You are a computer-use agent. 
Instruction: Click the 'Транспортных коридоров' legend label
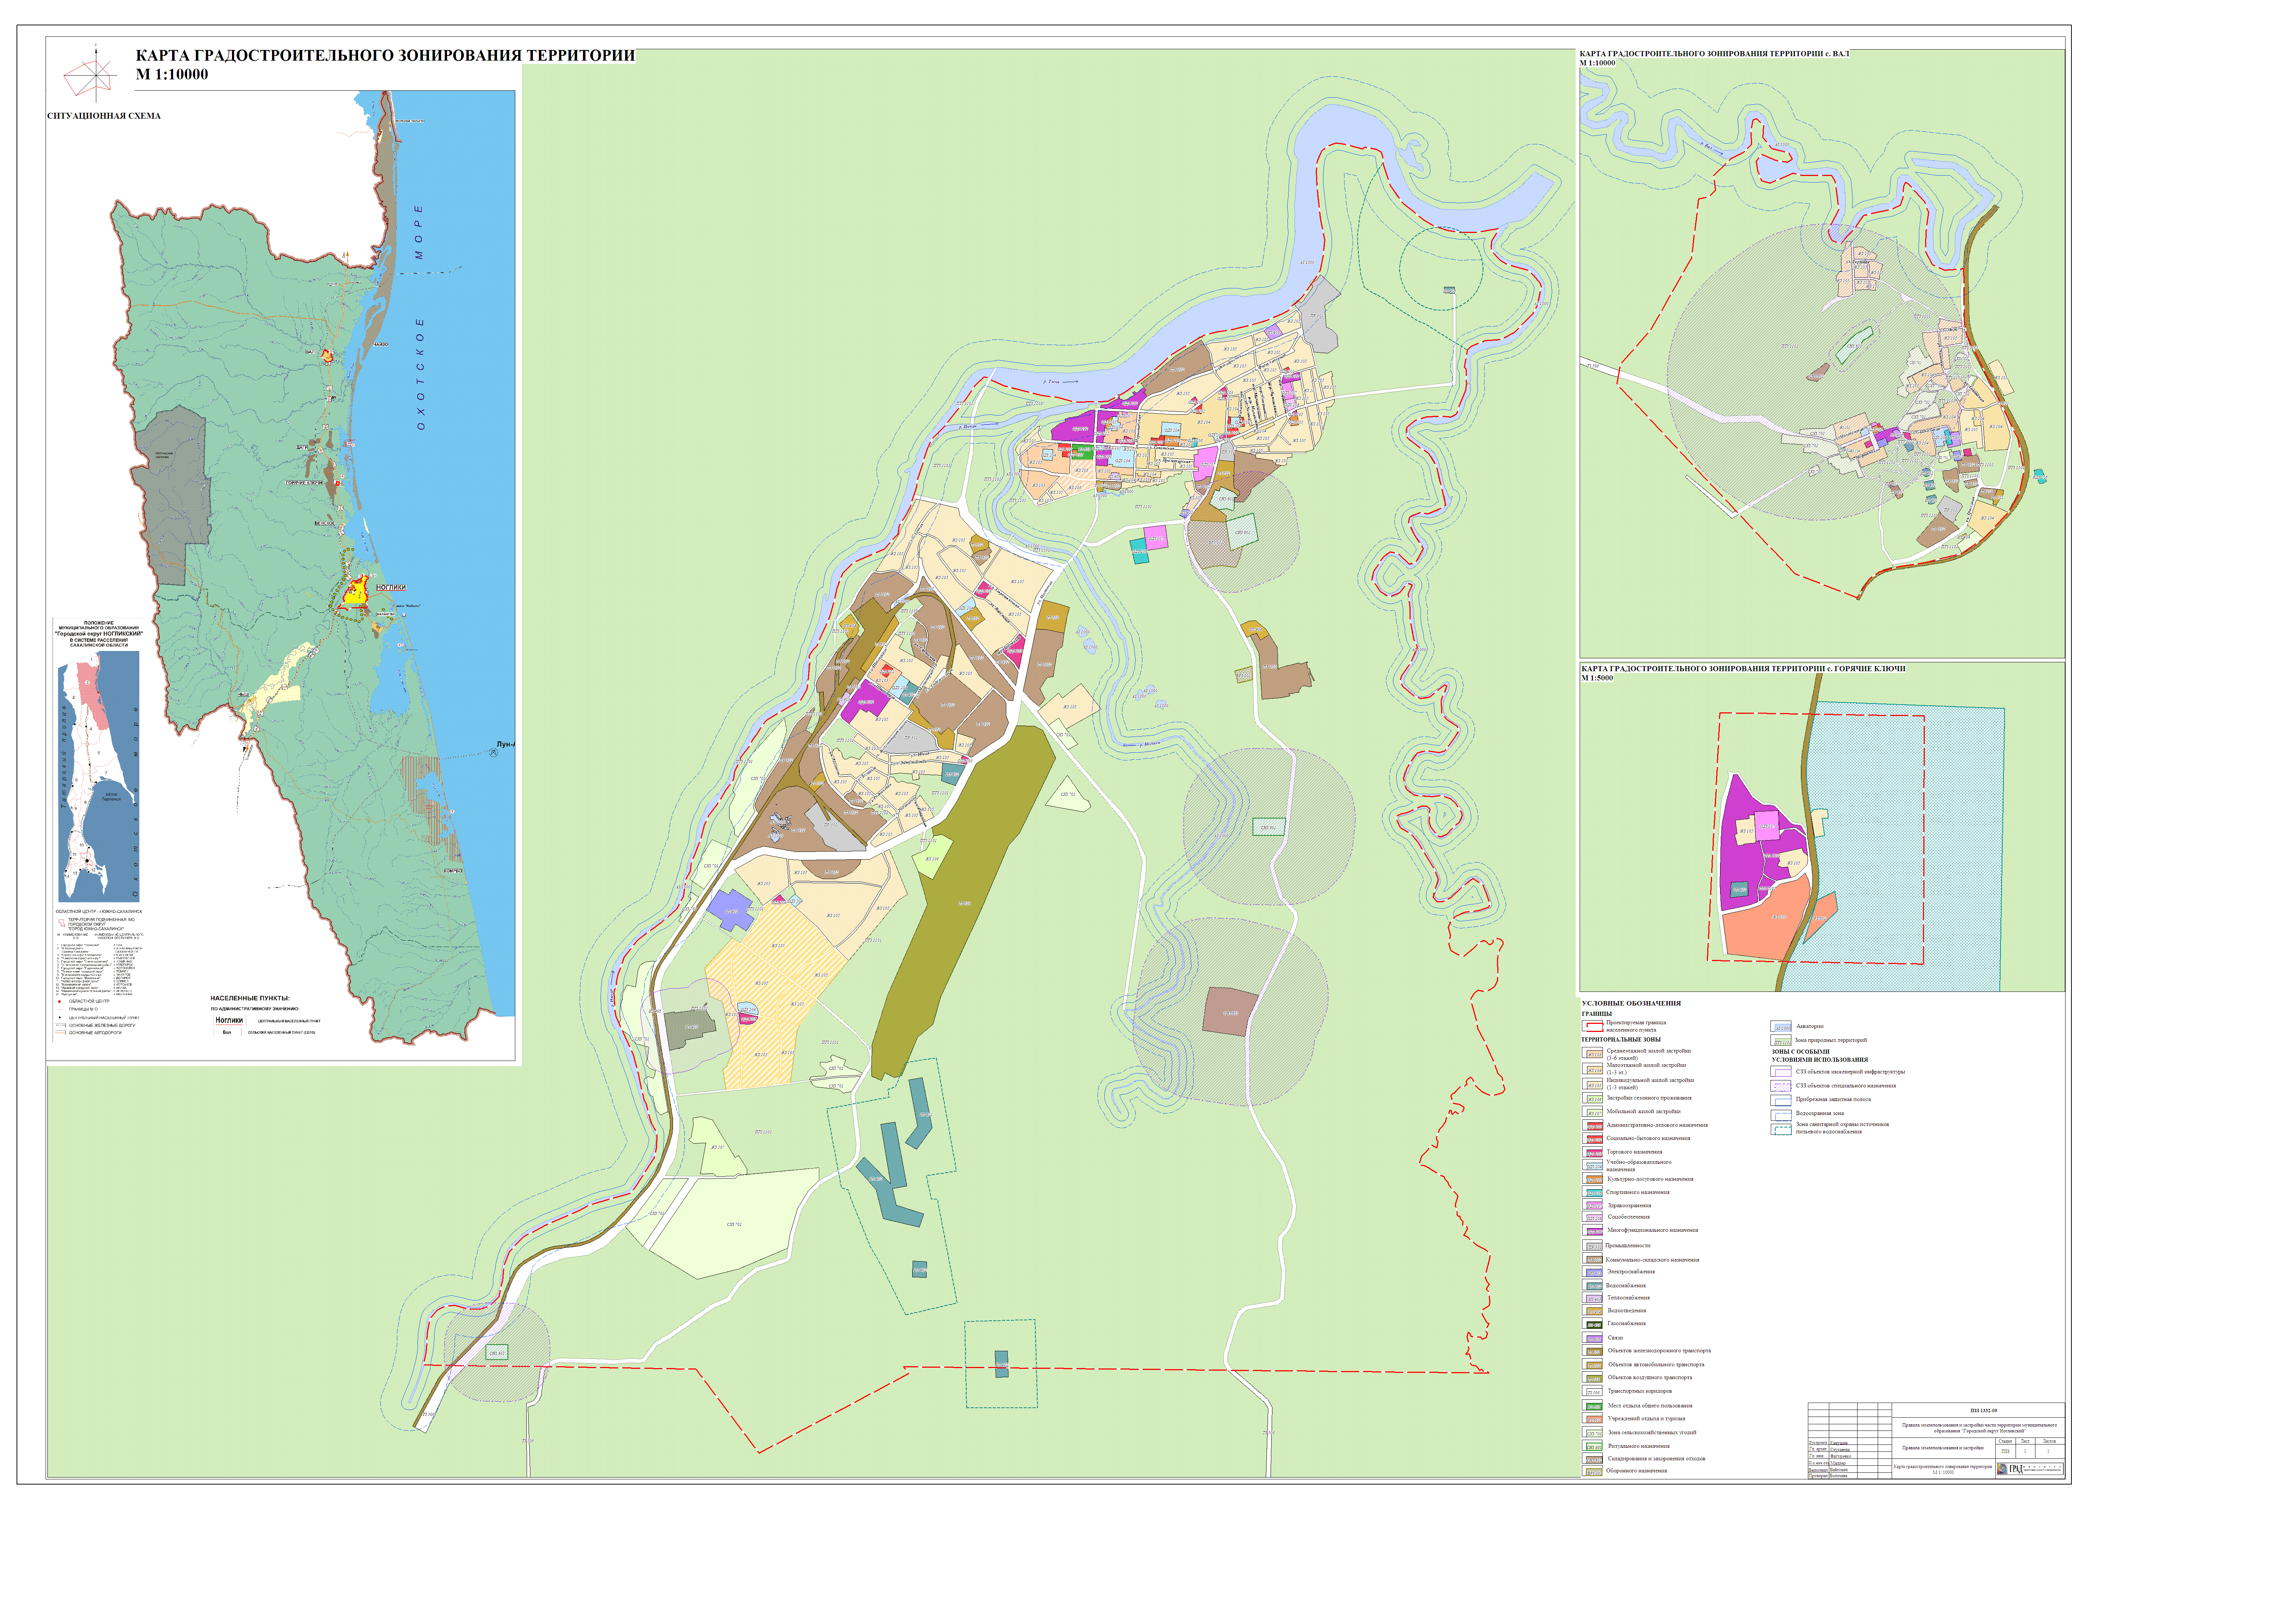pos(1640,1391)
